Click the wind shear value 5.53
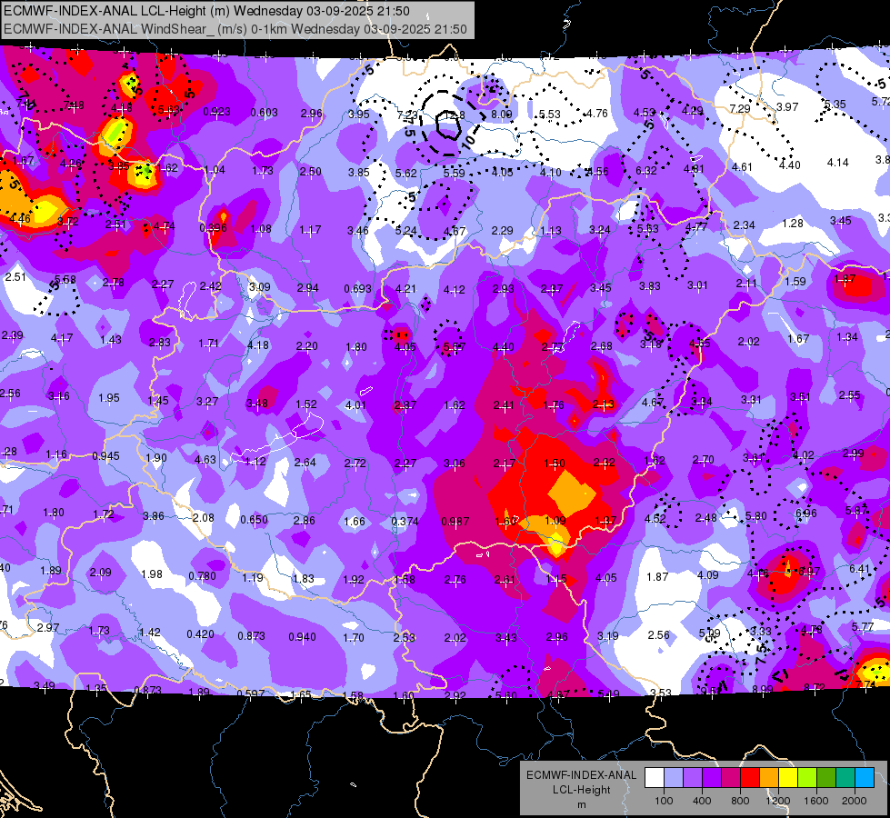This screenshot has width=890, height=818. coord(549,115)
